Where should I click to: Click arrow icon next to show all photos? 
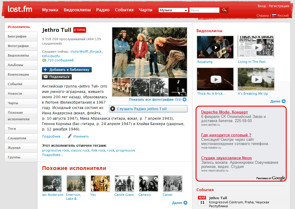185,99
